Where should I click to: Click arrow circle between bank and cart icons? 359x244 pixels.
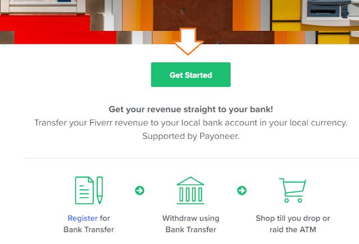242,191
